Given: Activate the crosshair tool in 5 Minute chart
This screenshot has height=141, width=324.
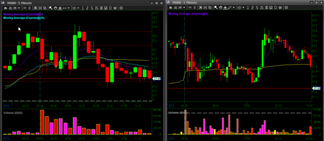Looking at the screenshot, I should 60,8.
